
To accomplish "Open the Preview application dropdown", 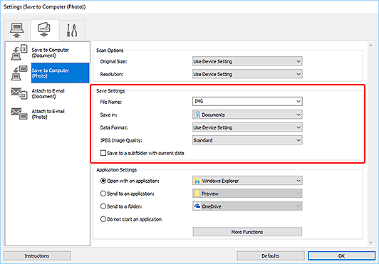I will point(247,194).
